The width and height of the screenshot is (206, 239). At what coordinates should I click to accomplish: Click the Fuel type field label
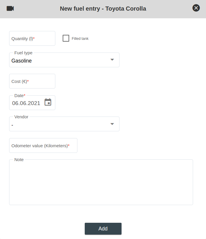24,53
